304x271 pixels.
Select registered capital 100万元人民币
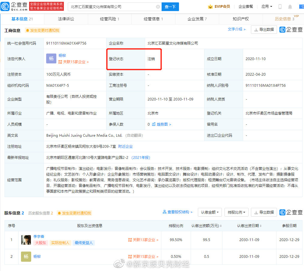click(58, 74)
